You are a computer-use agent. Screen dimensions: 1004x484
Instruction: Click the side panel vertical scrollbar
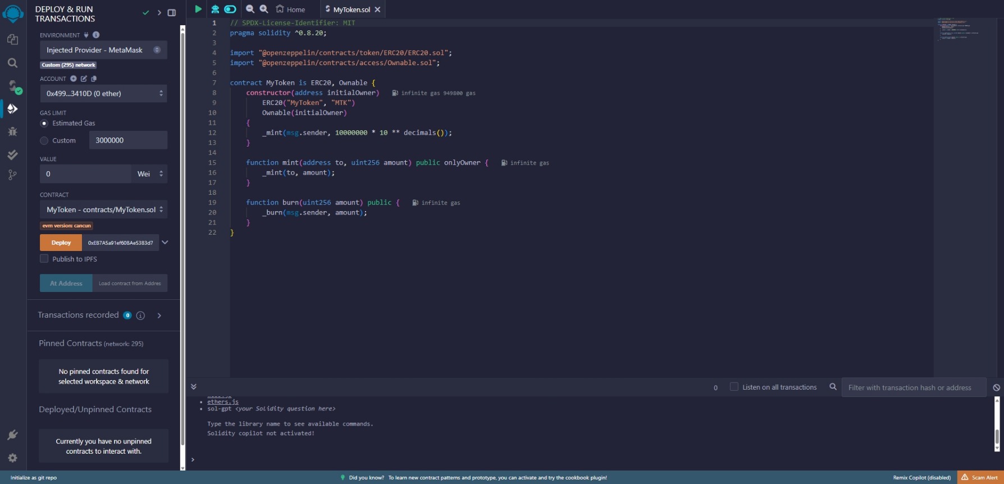pos(182,247)
